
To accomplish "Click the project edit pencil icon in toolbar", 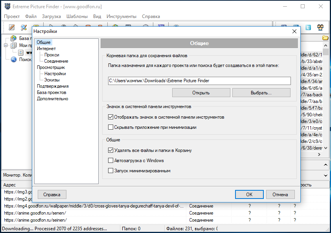I will tap(11, 27).
